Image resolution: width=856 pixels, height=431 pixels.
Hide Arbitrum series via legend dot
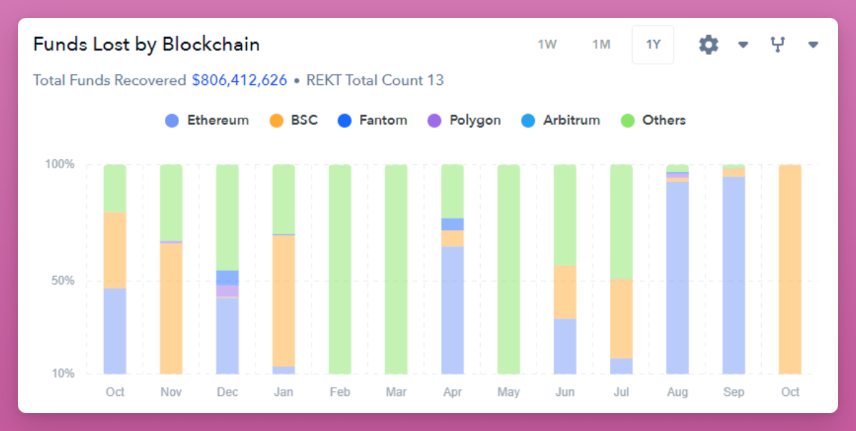(x=528, y=121)
